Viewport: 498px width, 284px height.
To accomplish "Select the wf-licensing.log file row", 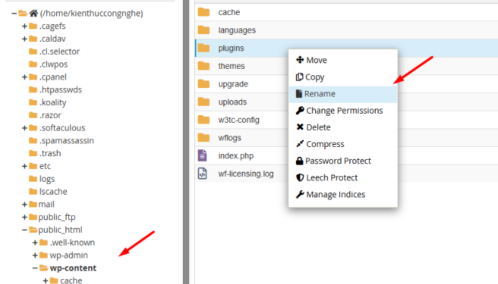I will click(245, 173).
